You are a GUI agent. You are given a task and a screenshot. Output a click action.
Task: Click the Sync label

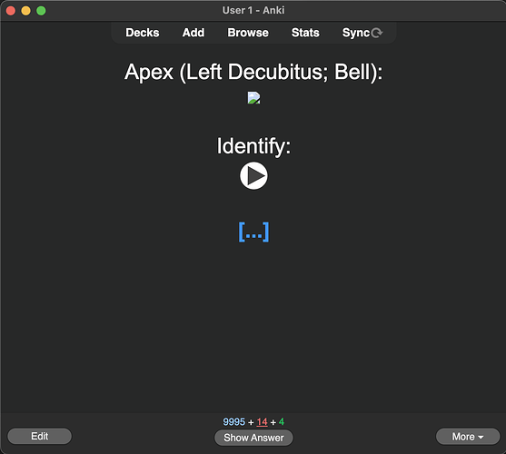coord(356,33)
